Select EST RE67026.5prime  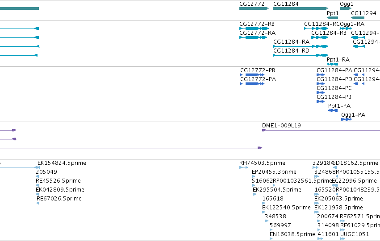[59, 199]
